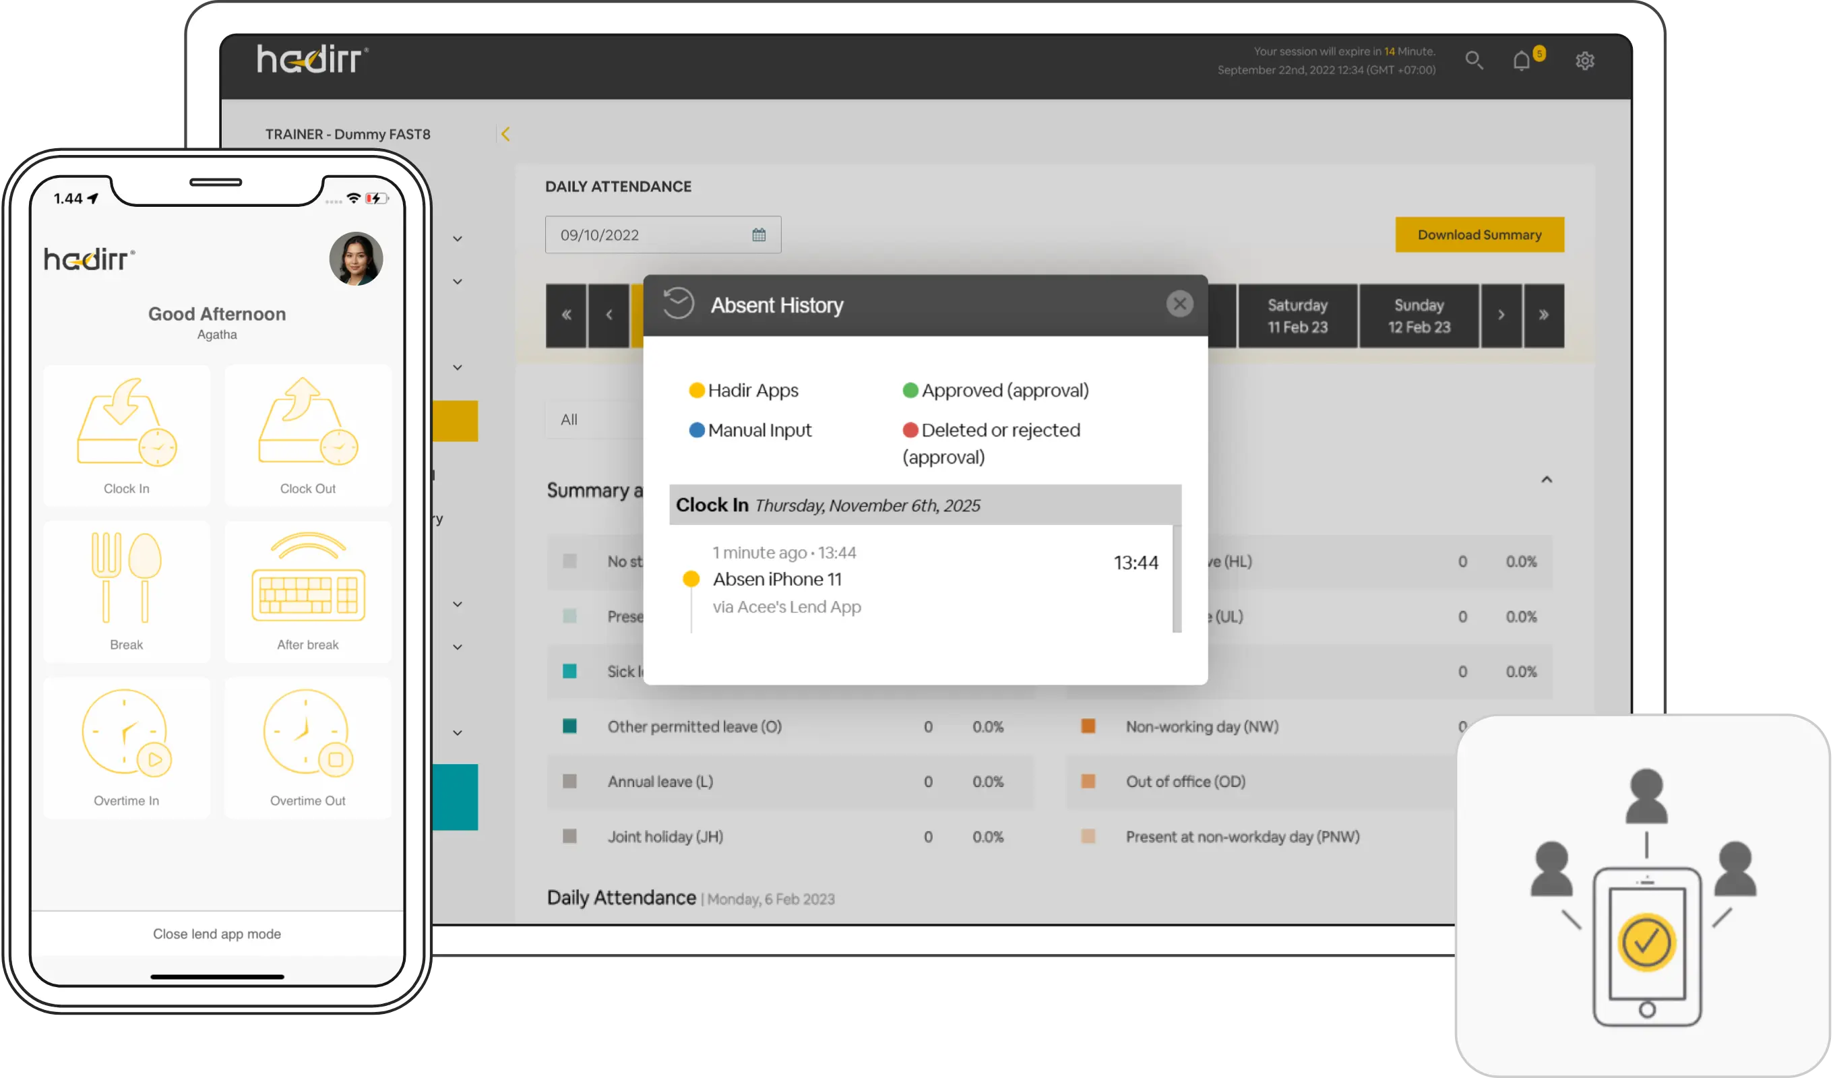Tap the Clock Out icon
This screenshot has width=1833, height=1078.
click(x=308, y=423)
